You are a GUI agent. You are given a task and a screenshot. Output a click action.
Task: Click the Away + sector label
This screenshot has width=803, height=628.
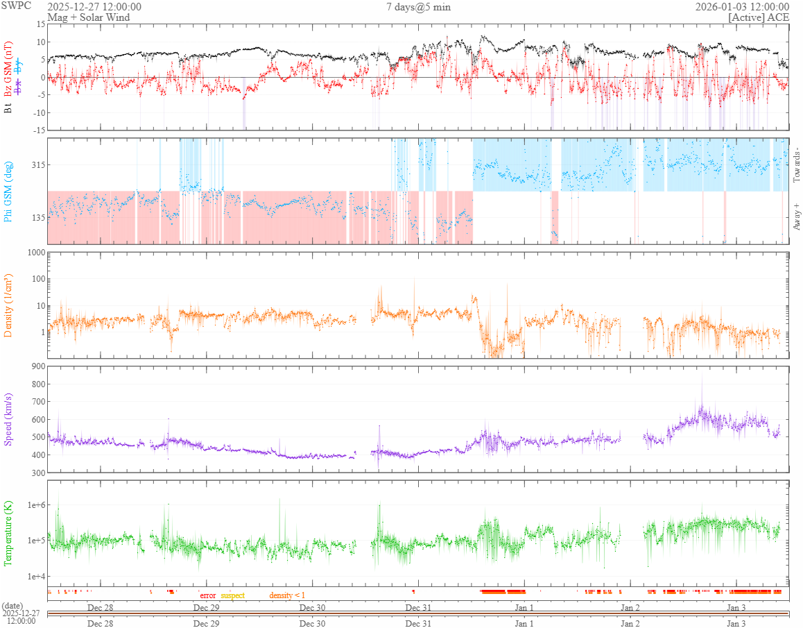796,217
